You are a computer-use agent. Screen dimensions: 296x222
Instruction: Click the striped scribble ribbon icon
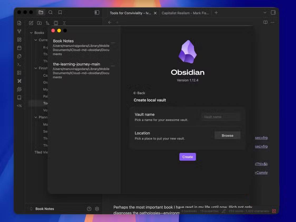point(19,89)
